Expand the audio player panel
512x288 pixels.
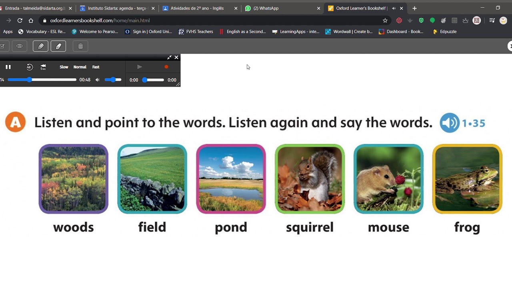tap(169, 57)
